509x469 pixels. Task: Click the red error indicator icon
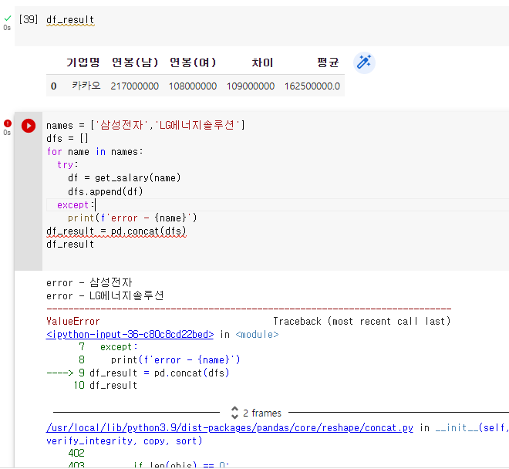click(x=8, y=123)
